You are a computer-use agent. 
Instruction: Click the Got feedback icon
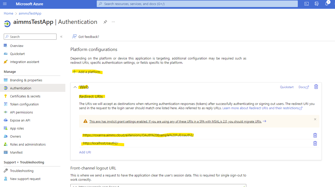(74, 37)
